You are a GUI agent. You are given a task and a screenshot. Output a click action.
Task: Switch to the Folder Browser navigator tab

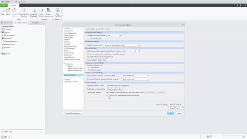(x=20, y=23)
